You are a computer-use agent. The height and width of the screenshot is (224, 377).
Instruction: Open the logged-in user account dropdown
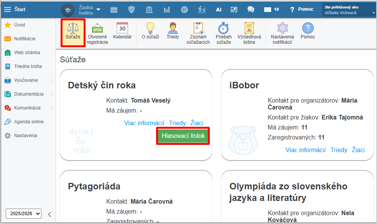[x=349, y=10]
